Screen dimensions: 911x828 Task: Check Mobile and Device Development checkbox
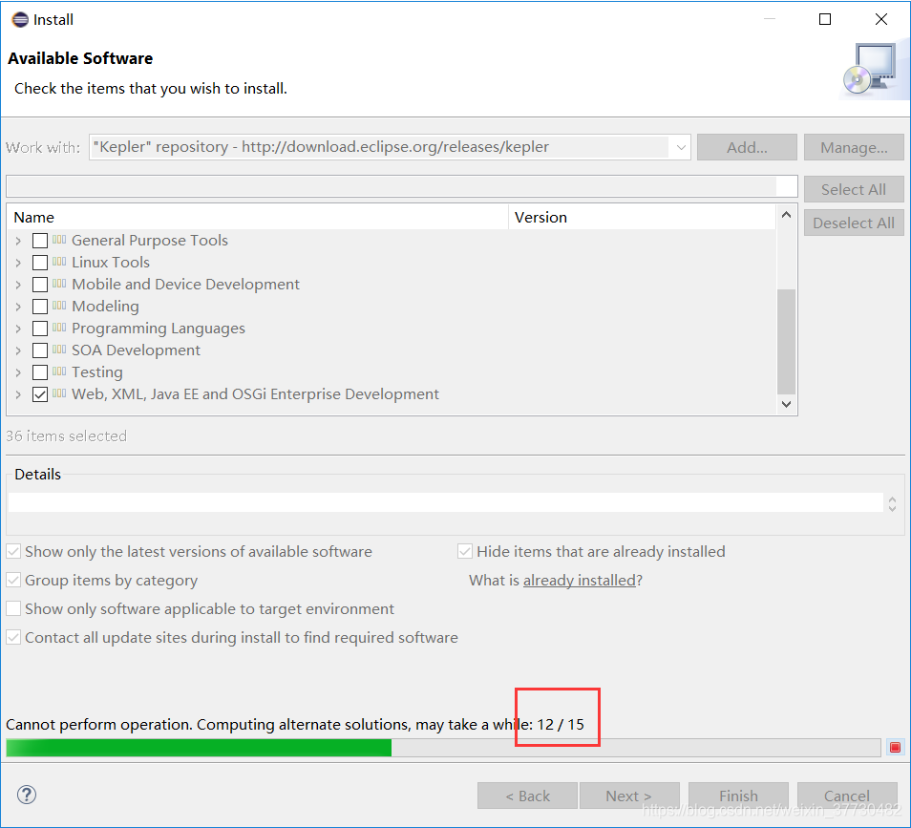40,285
